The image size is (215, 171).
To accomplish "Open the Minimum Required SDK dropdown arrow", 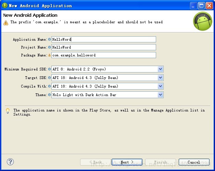I will click(x=160, y=69).
